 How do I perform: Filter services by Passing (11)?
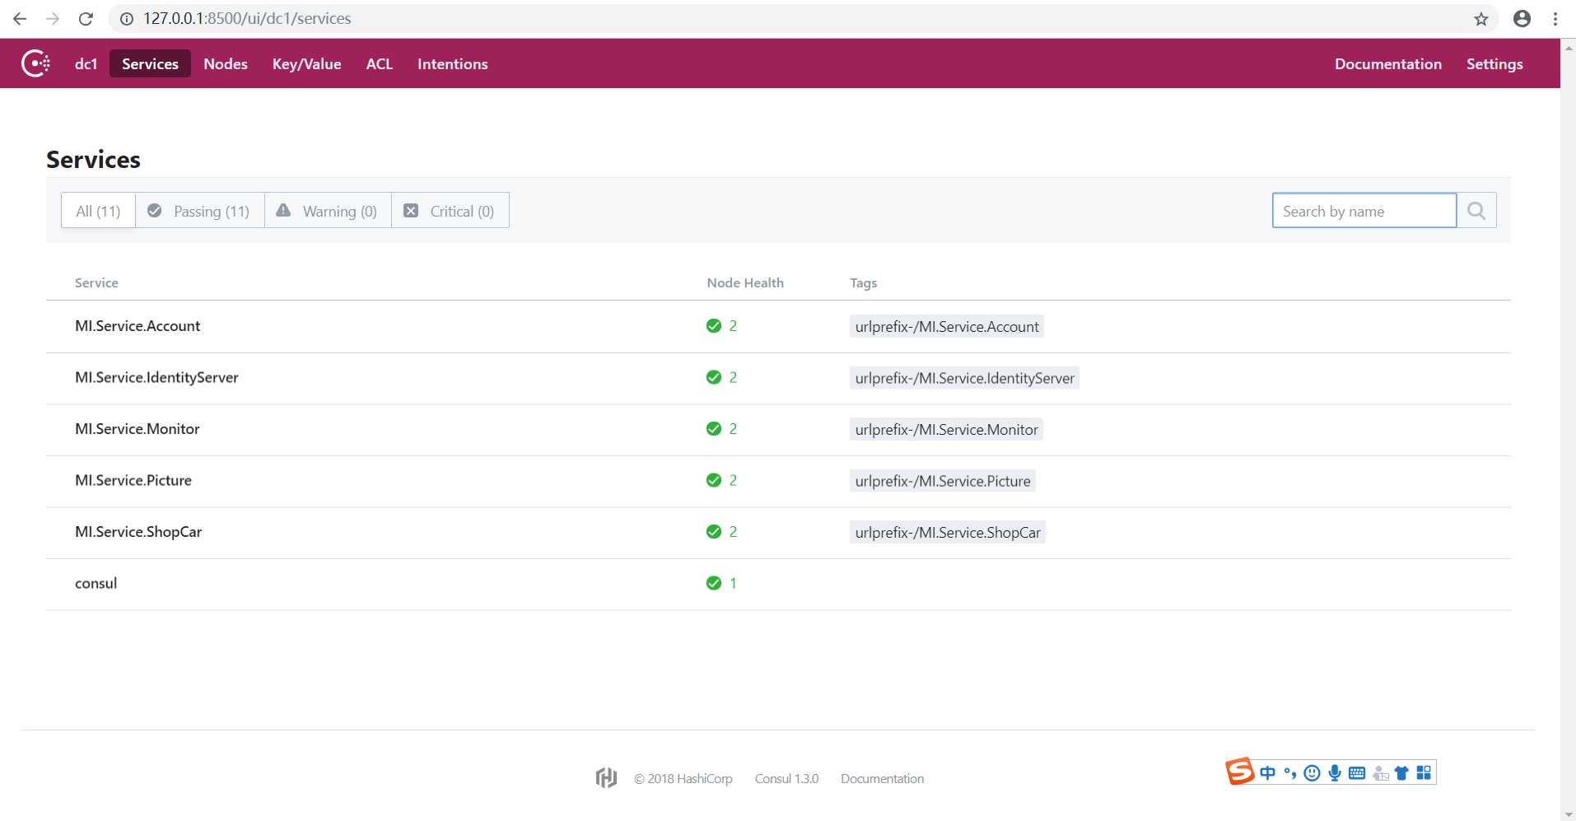click(x=199, y=211)
